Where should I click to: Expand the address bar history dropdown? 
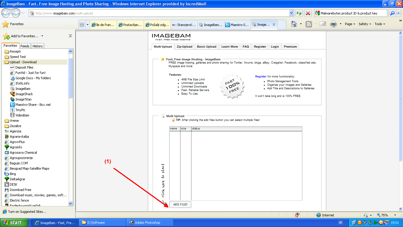[291, 13]
